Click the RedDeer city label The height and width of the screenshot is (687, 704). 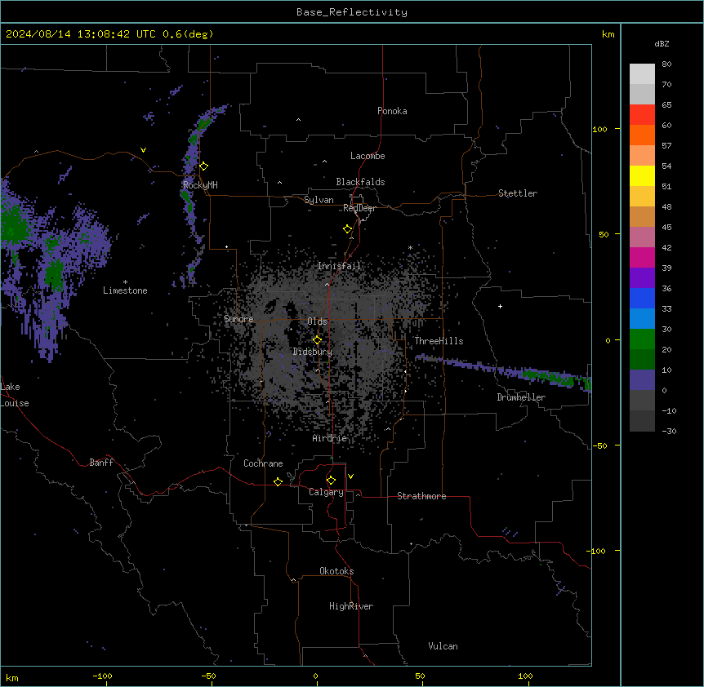tap(359, 208)
